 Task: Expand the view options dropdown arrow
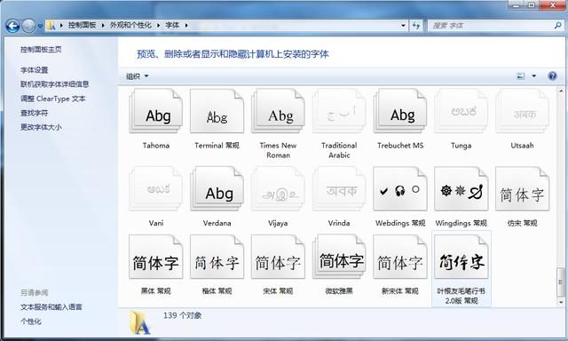(533, 75)
